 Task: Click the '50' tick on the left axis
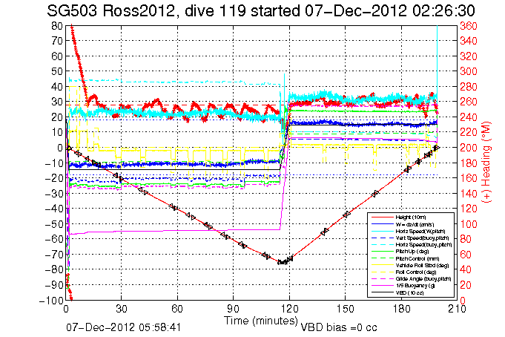click(56, 71)
